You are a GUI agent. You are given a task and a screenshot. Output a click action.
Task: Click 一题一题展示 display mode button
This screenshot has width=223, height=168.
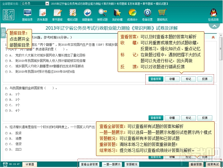point(112,164)
